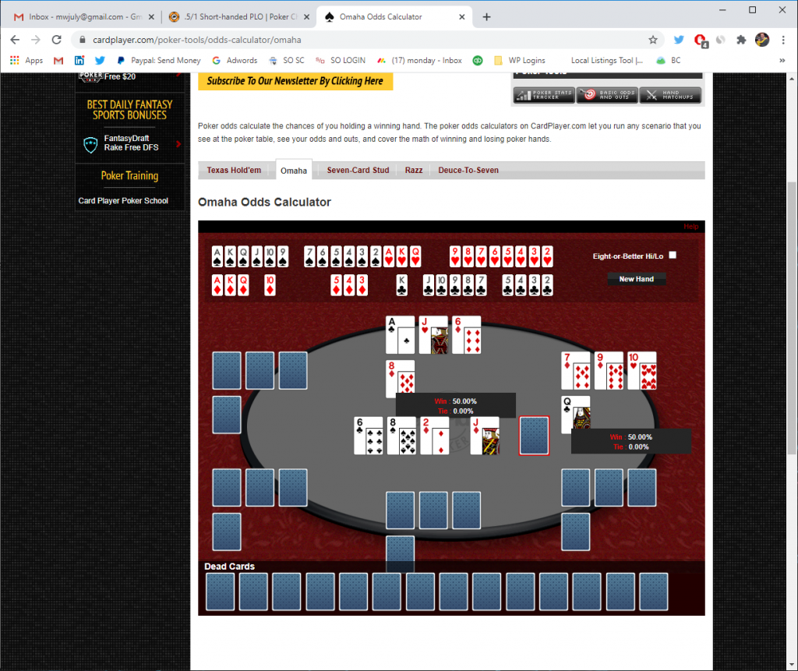Select the King of clubs card
798x671 pixels.
(x=402, y=285)
